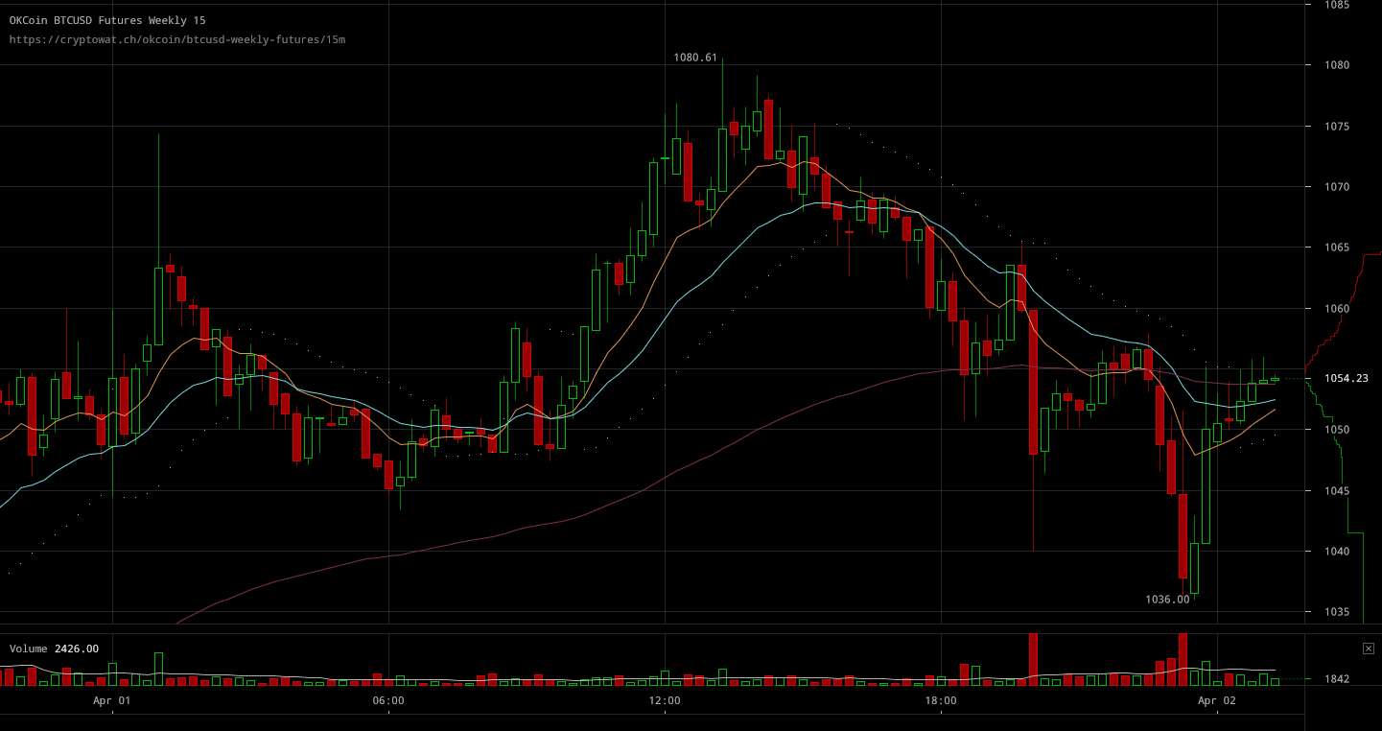This screenshot has height=731, width=1382.
Task: Click the 1080 price axis label
Action: [1337, 65]
